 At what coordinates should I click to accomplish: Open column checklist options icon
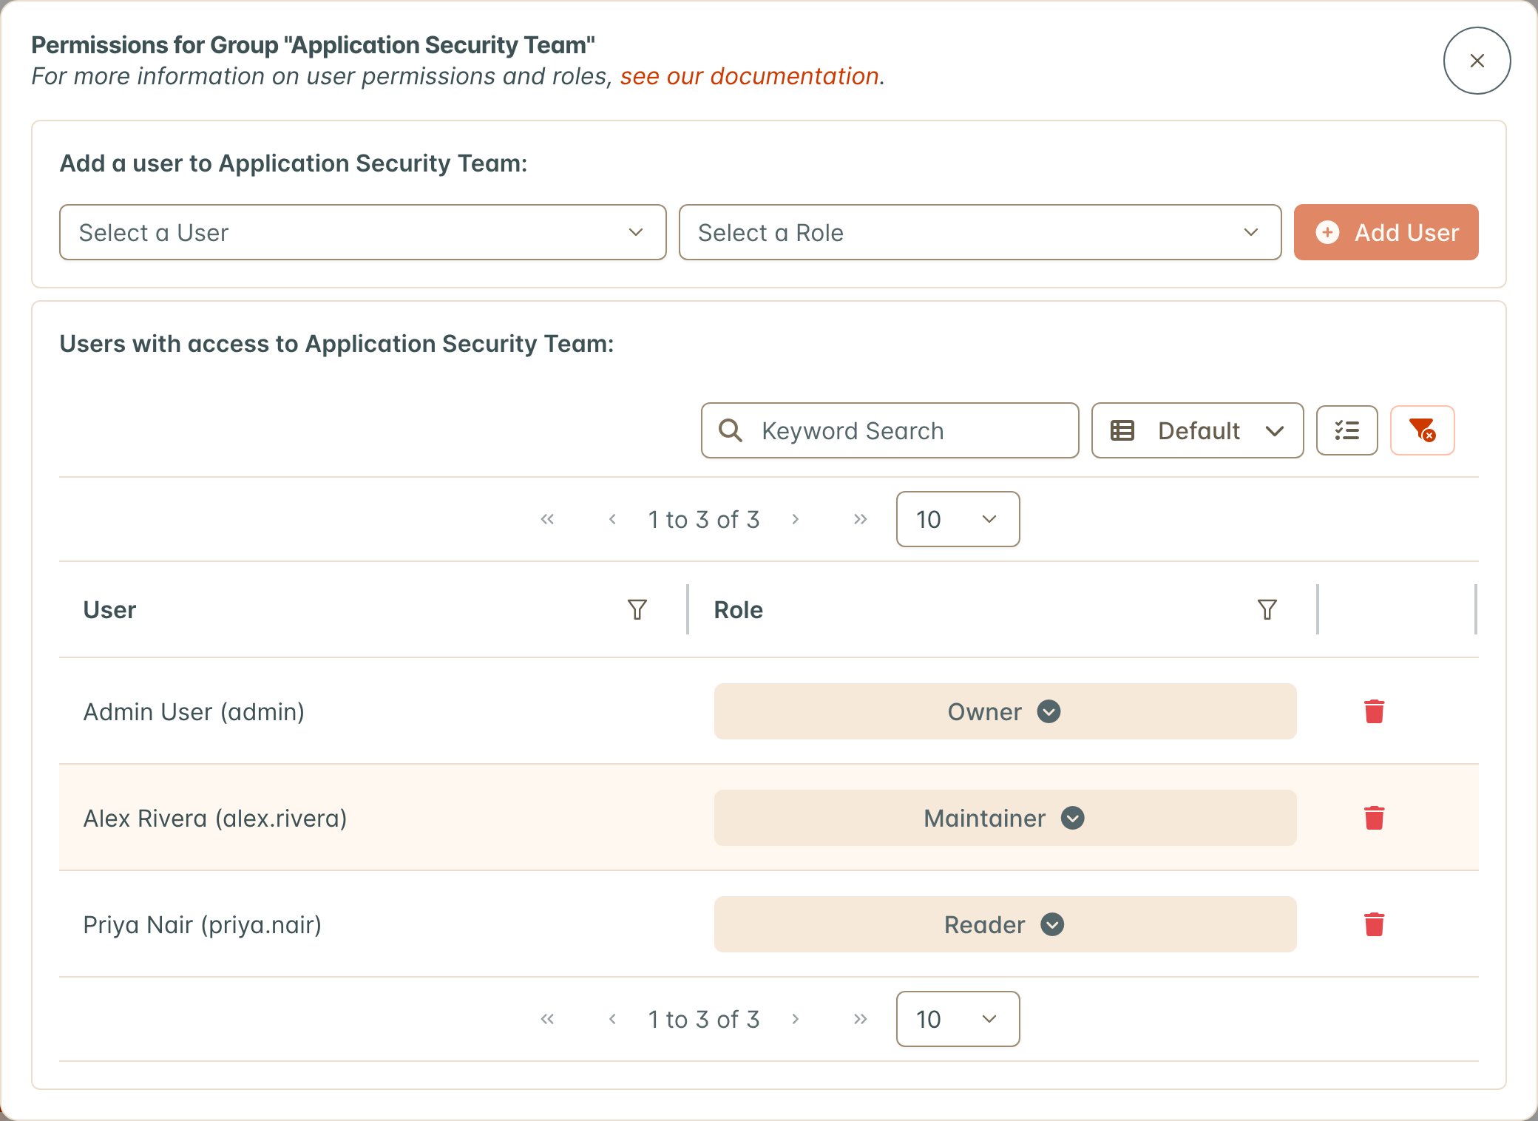coord(1346,430)
